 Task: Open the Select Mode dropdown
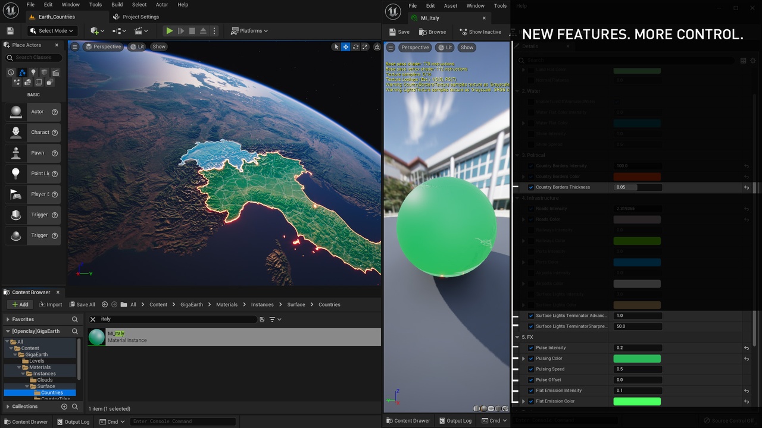51,31
